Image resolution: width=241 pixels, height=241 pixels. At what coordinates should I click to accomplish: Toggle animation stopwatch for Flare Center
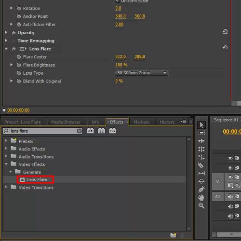pos(19,56)
